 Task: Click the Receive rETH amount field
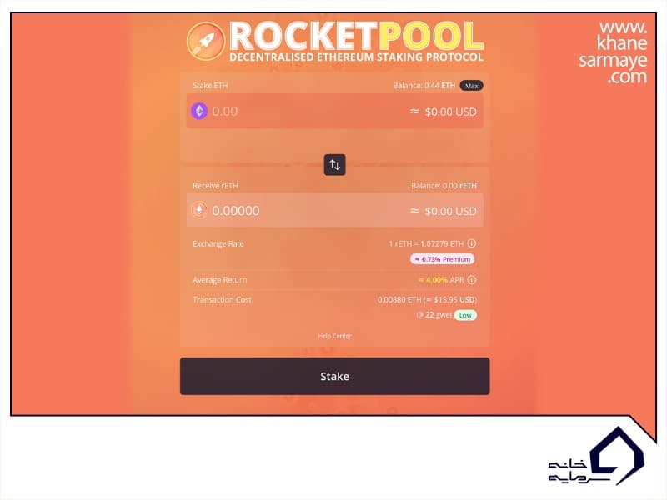[x=335, y=211]
